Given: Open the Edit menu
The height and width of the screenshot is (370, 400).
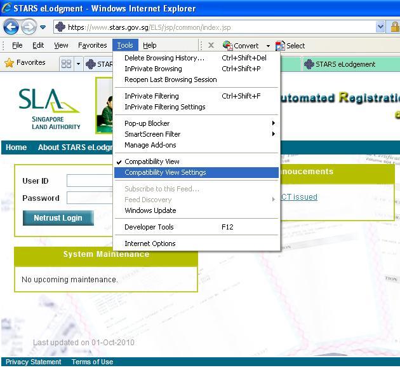Looking at the screenshot, I should [x=38, y=45].
